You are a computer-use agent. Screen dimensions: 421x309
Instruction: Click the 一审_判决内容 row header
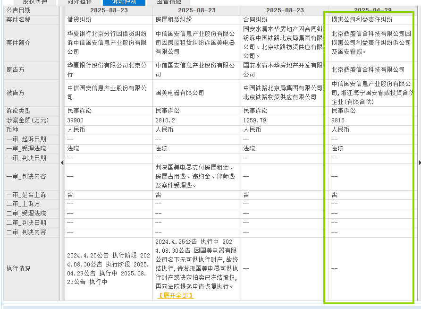(31, 177)
